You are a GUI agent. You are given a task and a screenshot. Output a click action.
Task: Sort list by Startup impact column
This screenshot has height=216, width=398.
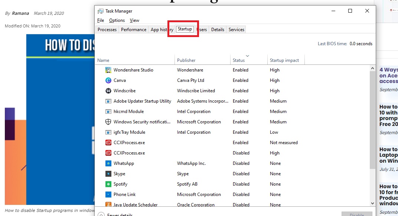[x=284, y=60]
